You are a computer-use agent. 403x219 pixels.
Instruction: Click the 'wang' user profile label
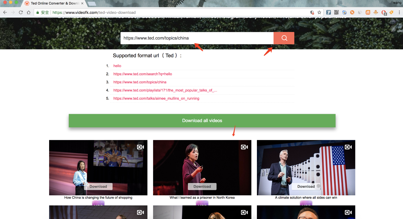397,3
